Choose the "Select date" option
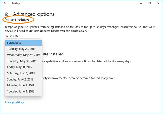 point(23,43)
